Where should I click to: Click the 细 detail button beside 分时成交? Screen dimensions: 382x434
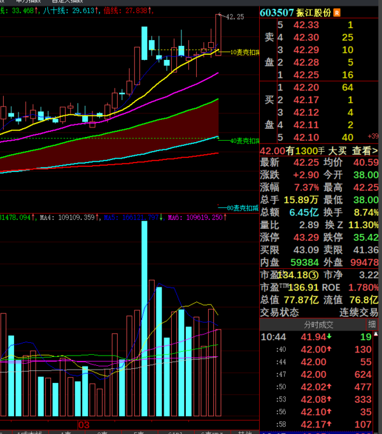coord(371,324)
